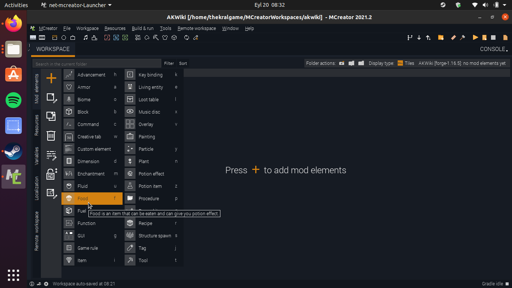
Task: Select the Procedure element type
Action: (153, 198)
